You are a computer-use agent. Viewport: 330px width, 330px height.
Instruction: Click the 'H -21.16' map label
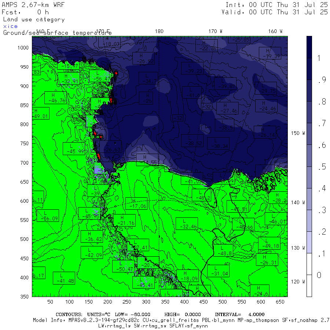[x=124, y=220]
